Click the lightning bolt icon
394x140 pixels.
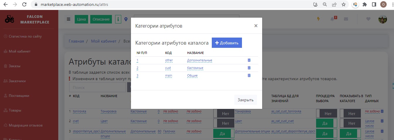pyautogui.click(x=318, y=19)
